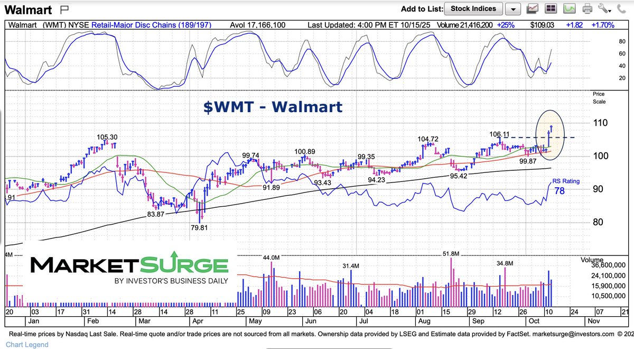Open the line chart view icon
The height and width of the screenshot is (349, 634).
click(x=533, y=8)
